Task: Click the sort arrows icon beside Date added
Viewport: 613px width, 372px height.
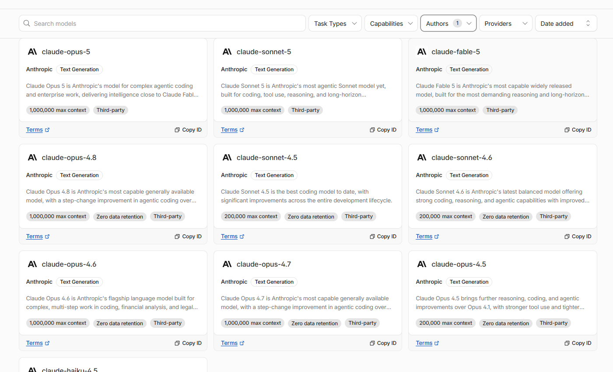Action: 588,24
